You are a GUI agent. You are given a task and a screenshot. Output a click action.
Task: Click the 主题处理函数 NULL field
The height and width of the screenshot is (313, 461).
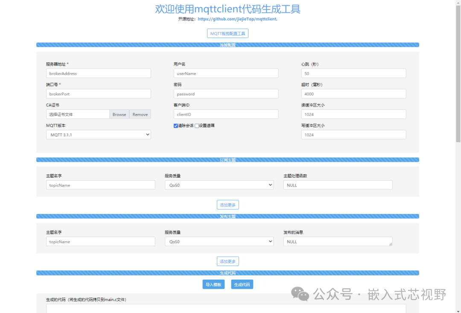(x=338, y=185)
